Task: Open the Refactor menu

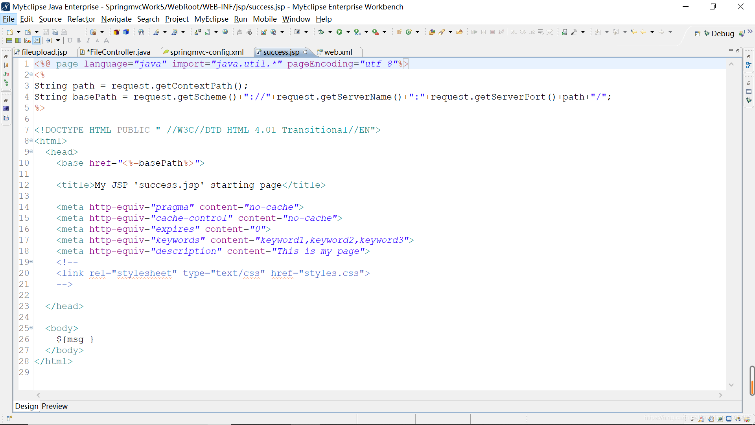Action: 81,19
